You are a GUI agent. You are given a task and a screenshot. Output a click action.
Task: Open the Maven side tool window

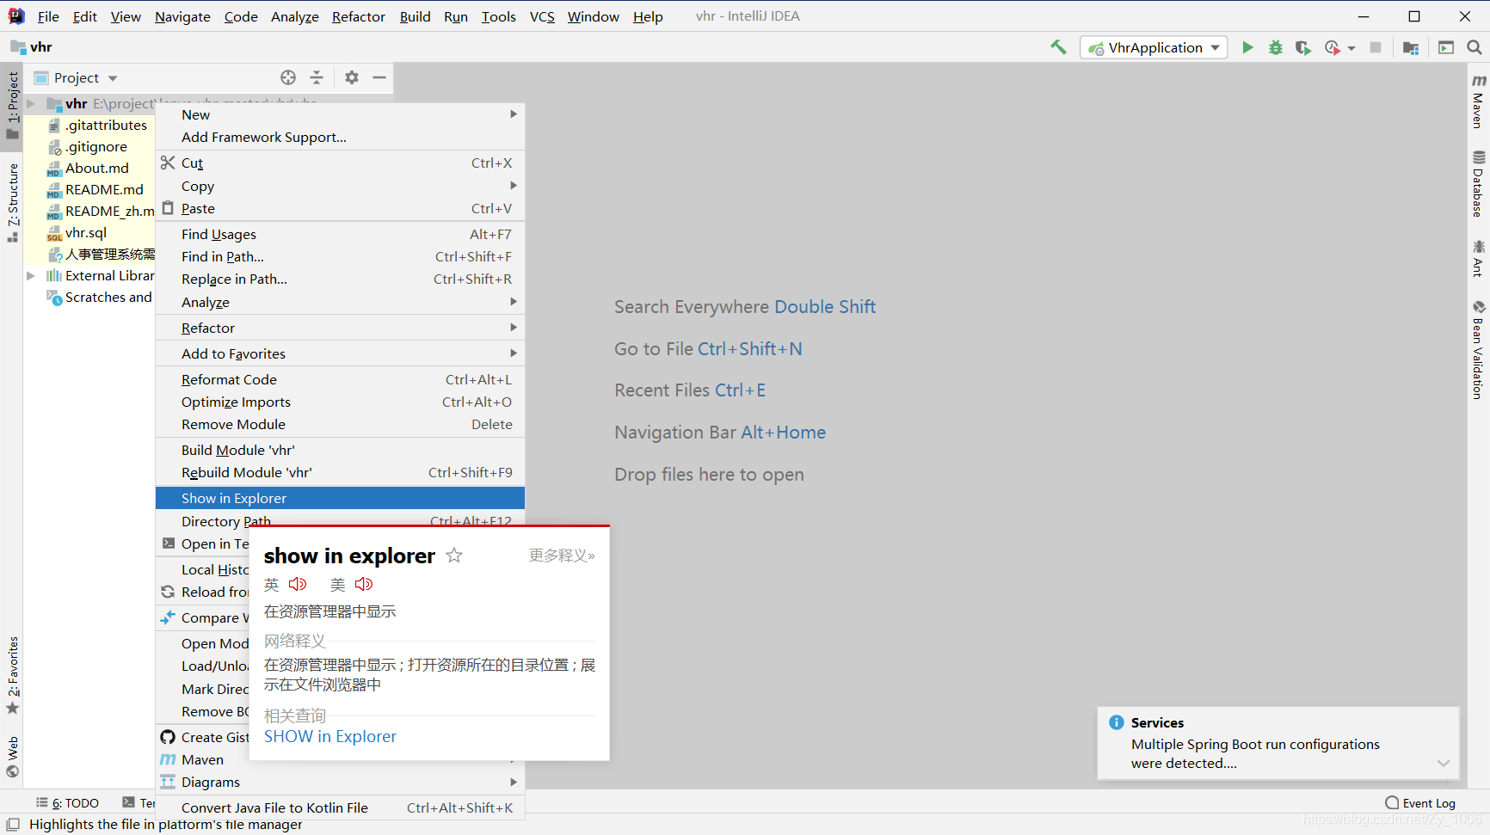1478,101
